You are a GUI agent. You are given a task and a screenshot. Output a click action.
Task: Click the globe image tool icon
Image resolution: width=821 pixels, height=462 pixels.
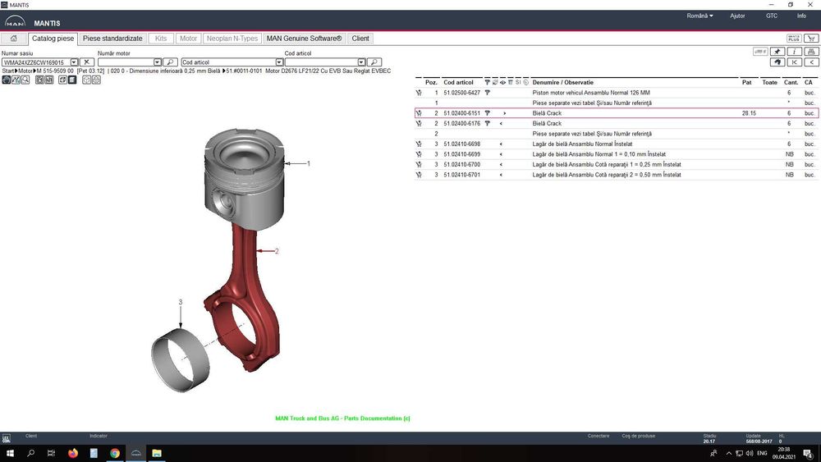point(7,80)
